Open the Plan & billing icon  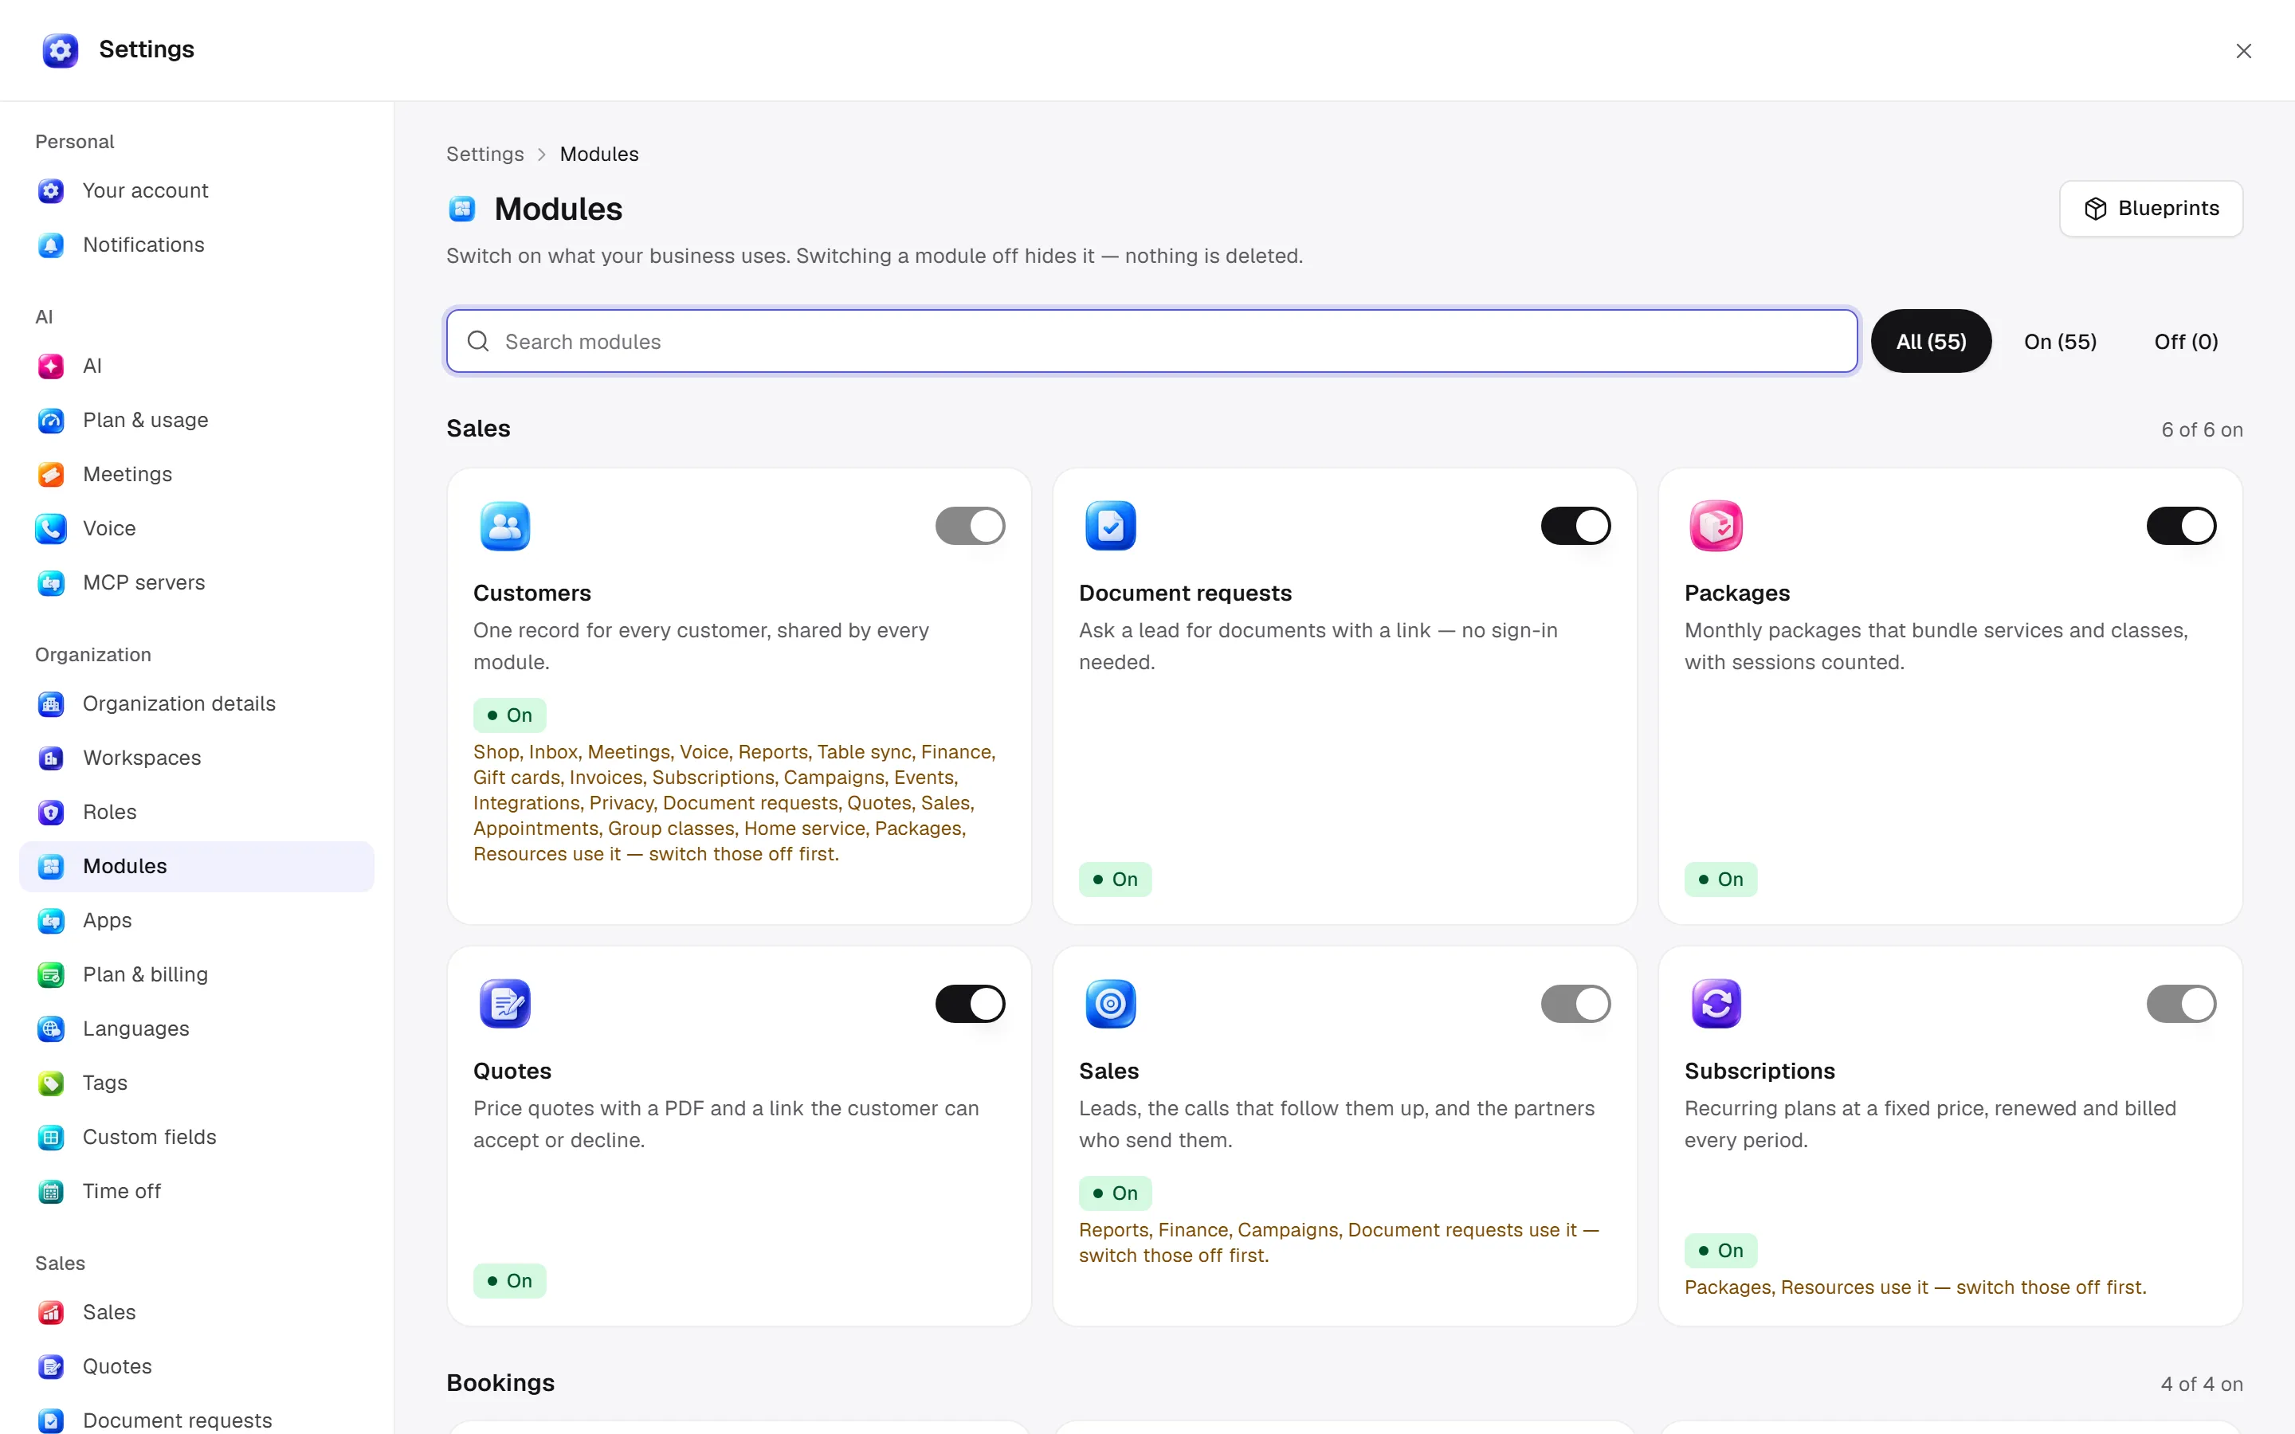tap(51, 974)
